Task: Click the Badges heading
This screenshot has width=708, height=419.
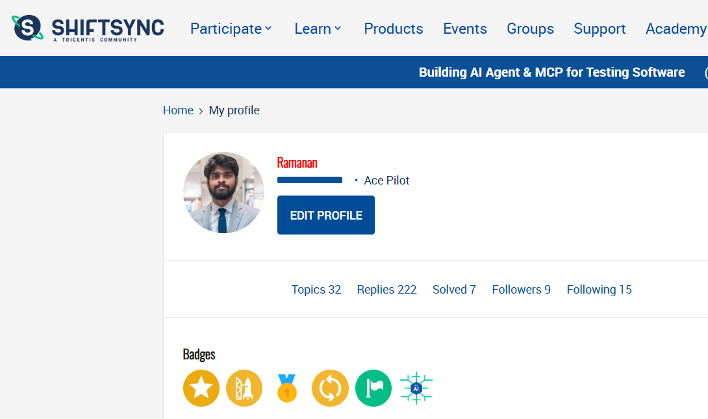Action: tap(199, 355)
